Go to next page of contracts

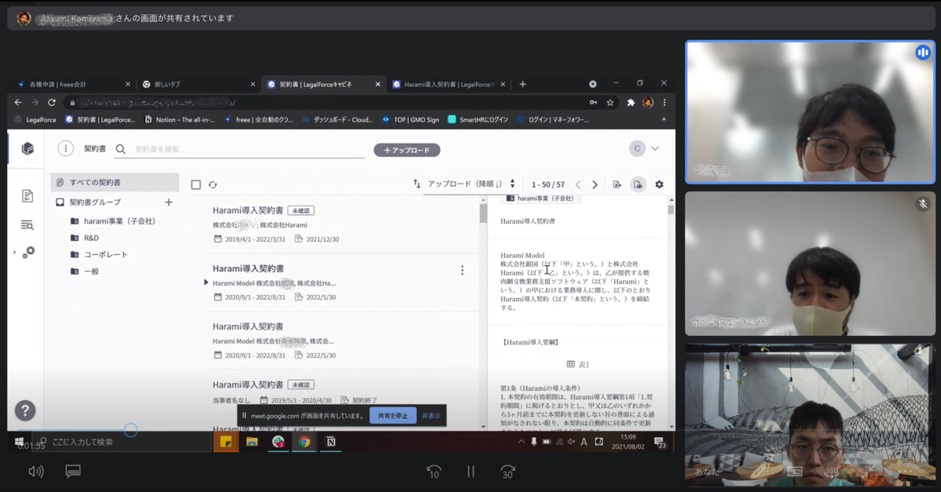coord(595,184)
